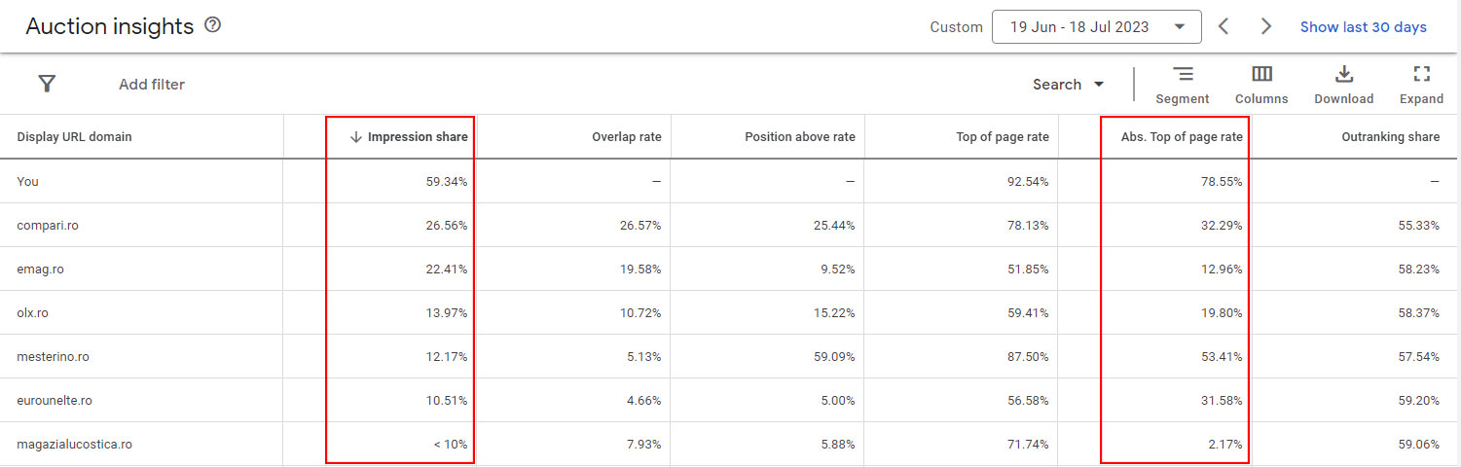Click Add filter field
Viewport: 1461px width, 467px height.
pyautogui.click(x=152, y=85)
